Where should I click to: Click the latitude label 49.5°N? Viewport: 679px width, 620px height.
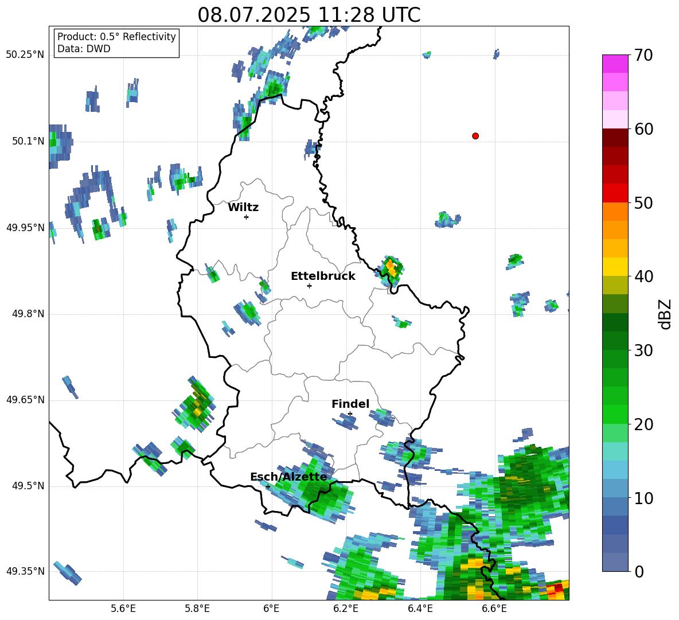[x=28, y=486]
